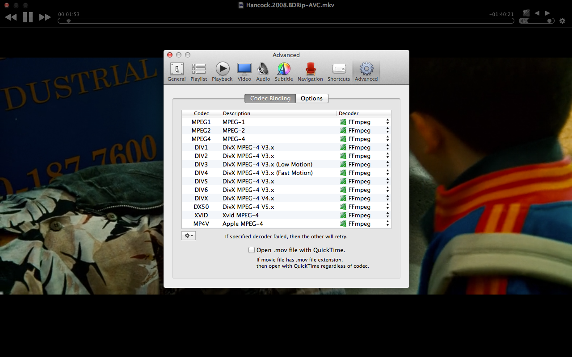
Task: Open player settings gear in top bar
Action: (562, 21)
